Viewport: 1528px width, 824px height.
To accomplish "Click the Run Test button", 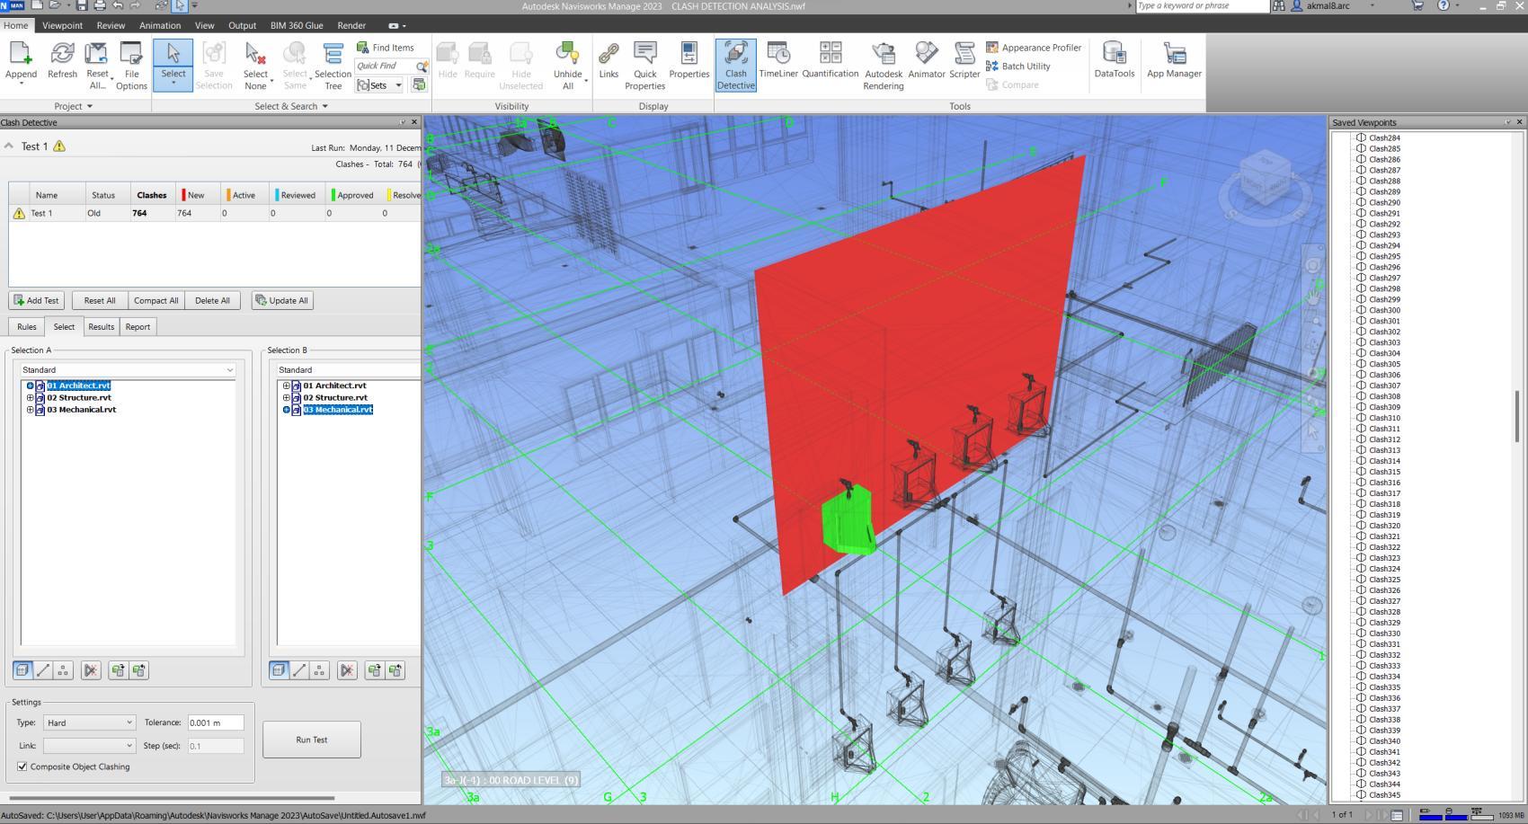I will point(311,740).
